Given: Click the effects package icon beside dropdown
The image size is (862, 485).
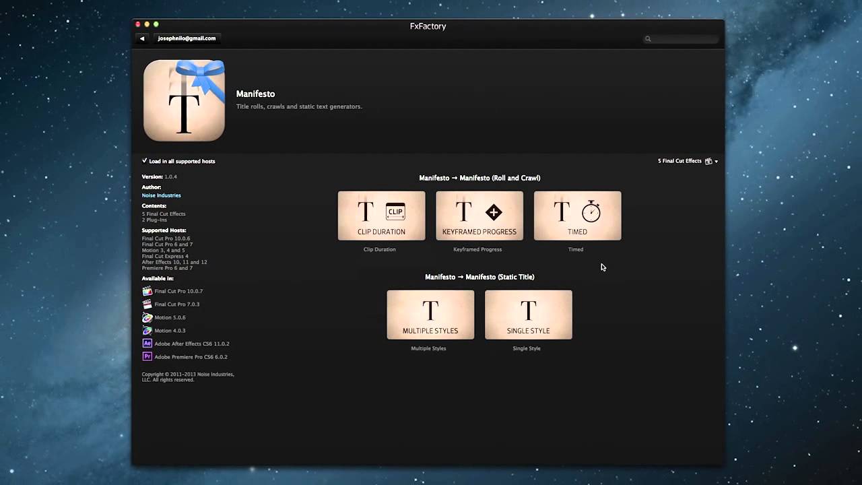Looking at the screenshot, I should pos(708,161).
